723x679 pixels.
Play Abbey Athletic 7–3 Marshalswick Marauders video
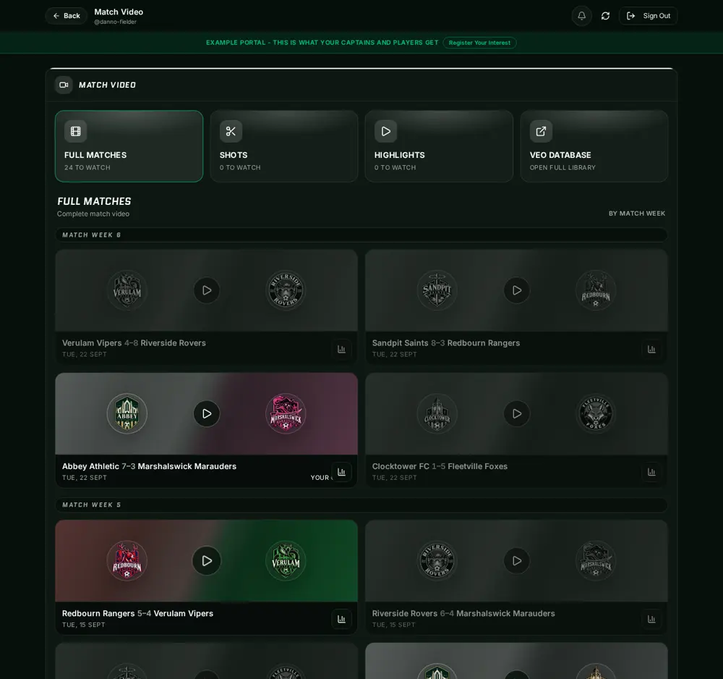pos(207,413)
